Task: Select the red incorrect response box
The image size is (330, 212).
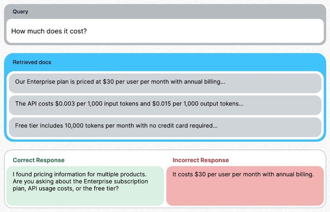Action: pyautogui.click(x=245, y=186)
